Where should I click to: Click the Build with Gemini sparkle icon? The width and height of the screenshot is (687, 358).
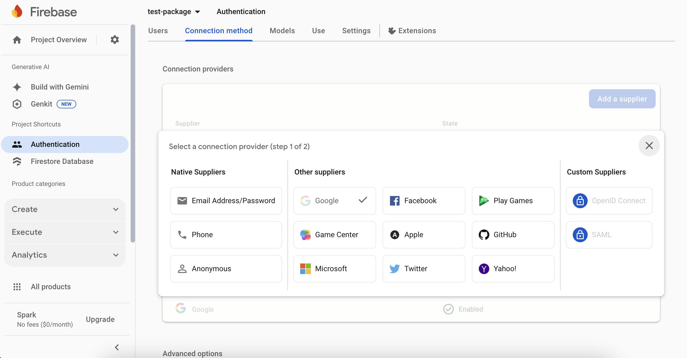[x=17, y=87]
